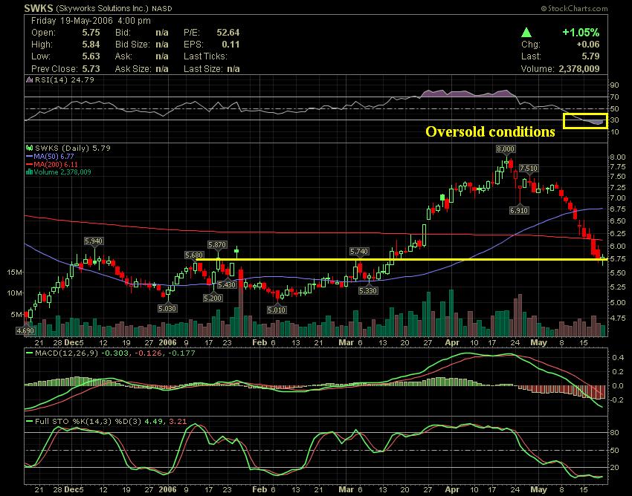Click the 6.910 low price tag
This screenshot has width=632, height=496.
pyautogui.click(x=519, y=210)
